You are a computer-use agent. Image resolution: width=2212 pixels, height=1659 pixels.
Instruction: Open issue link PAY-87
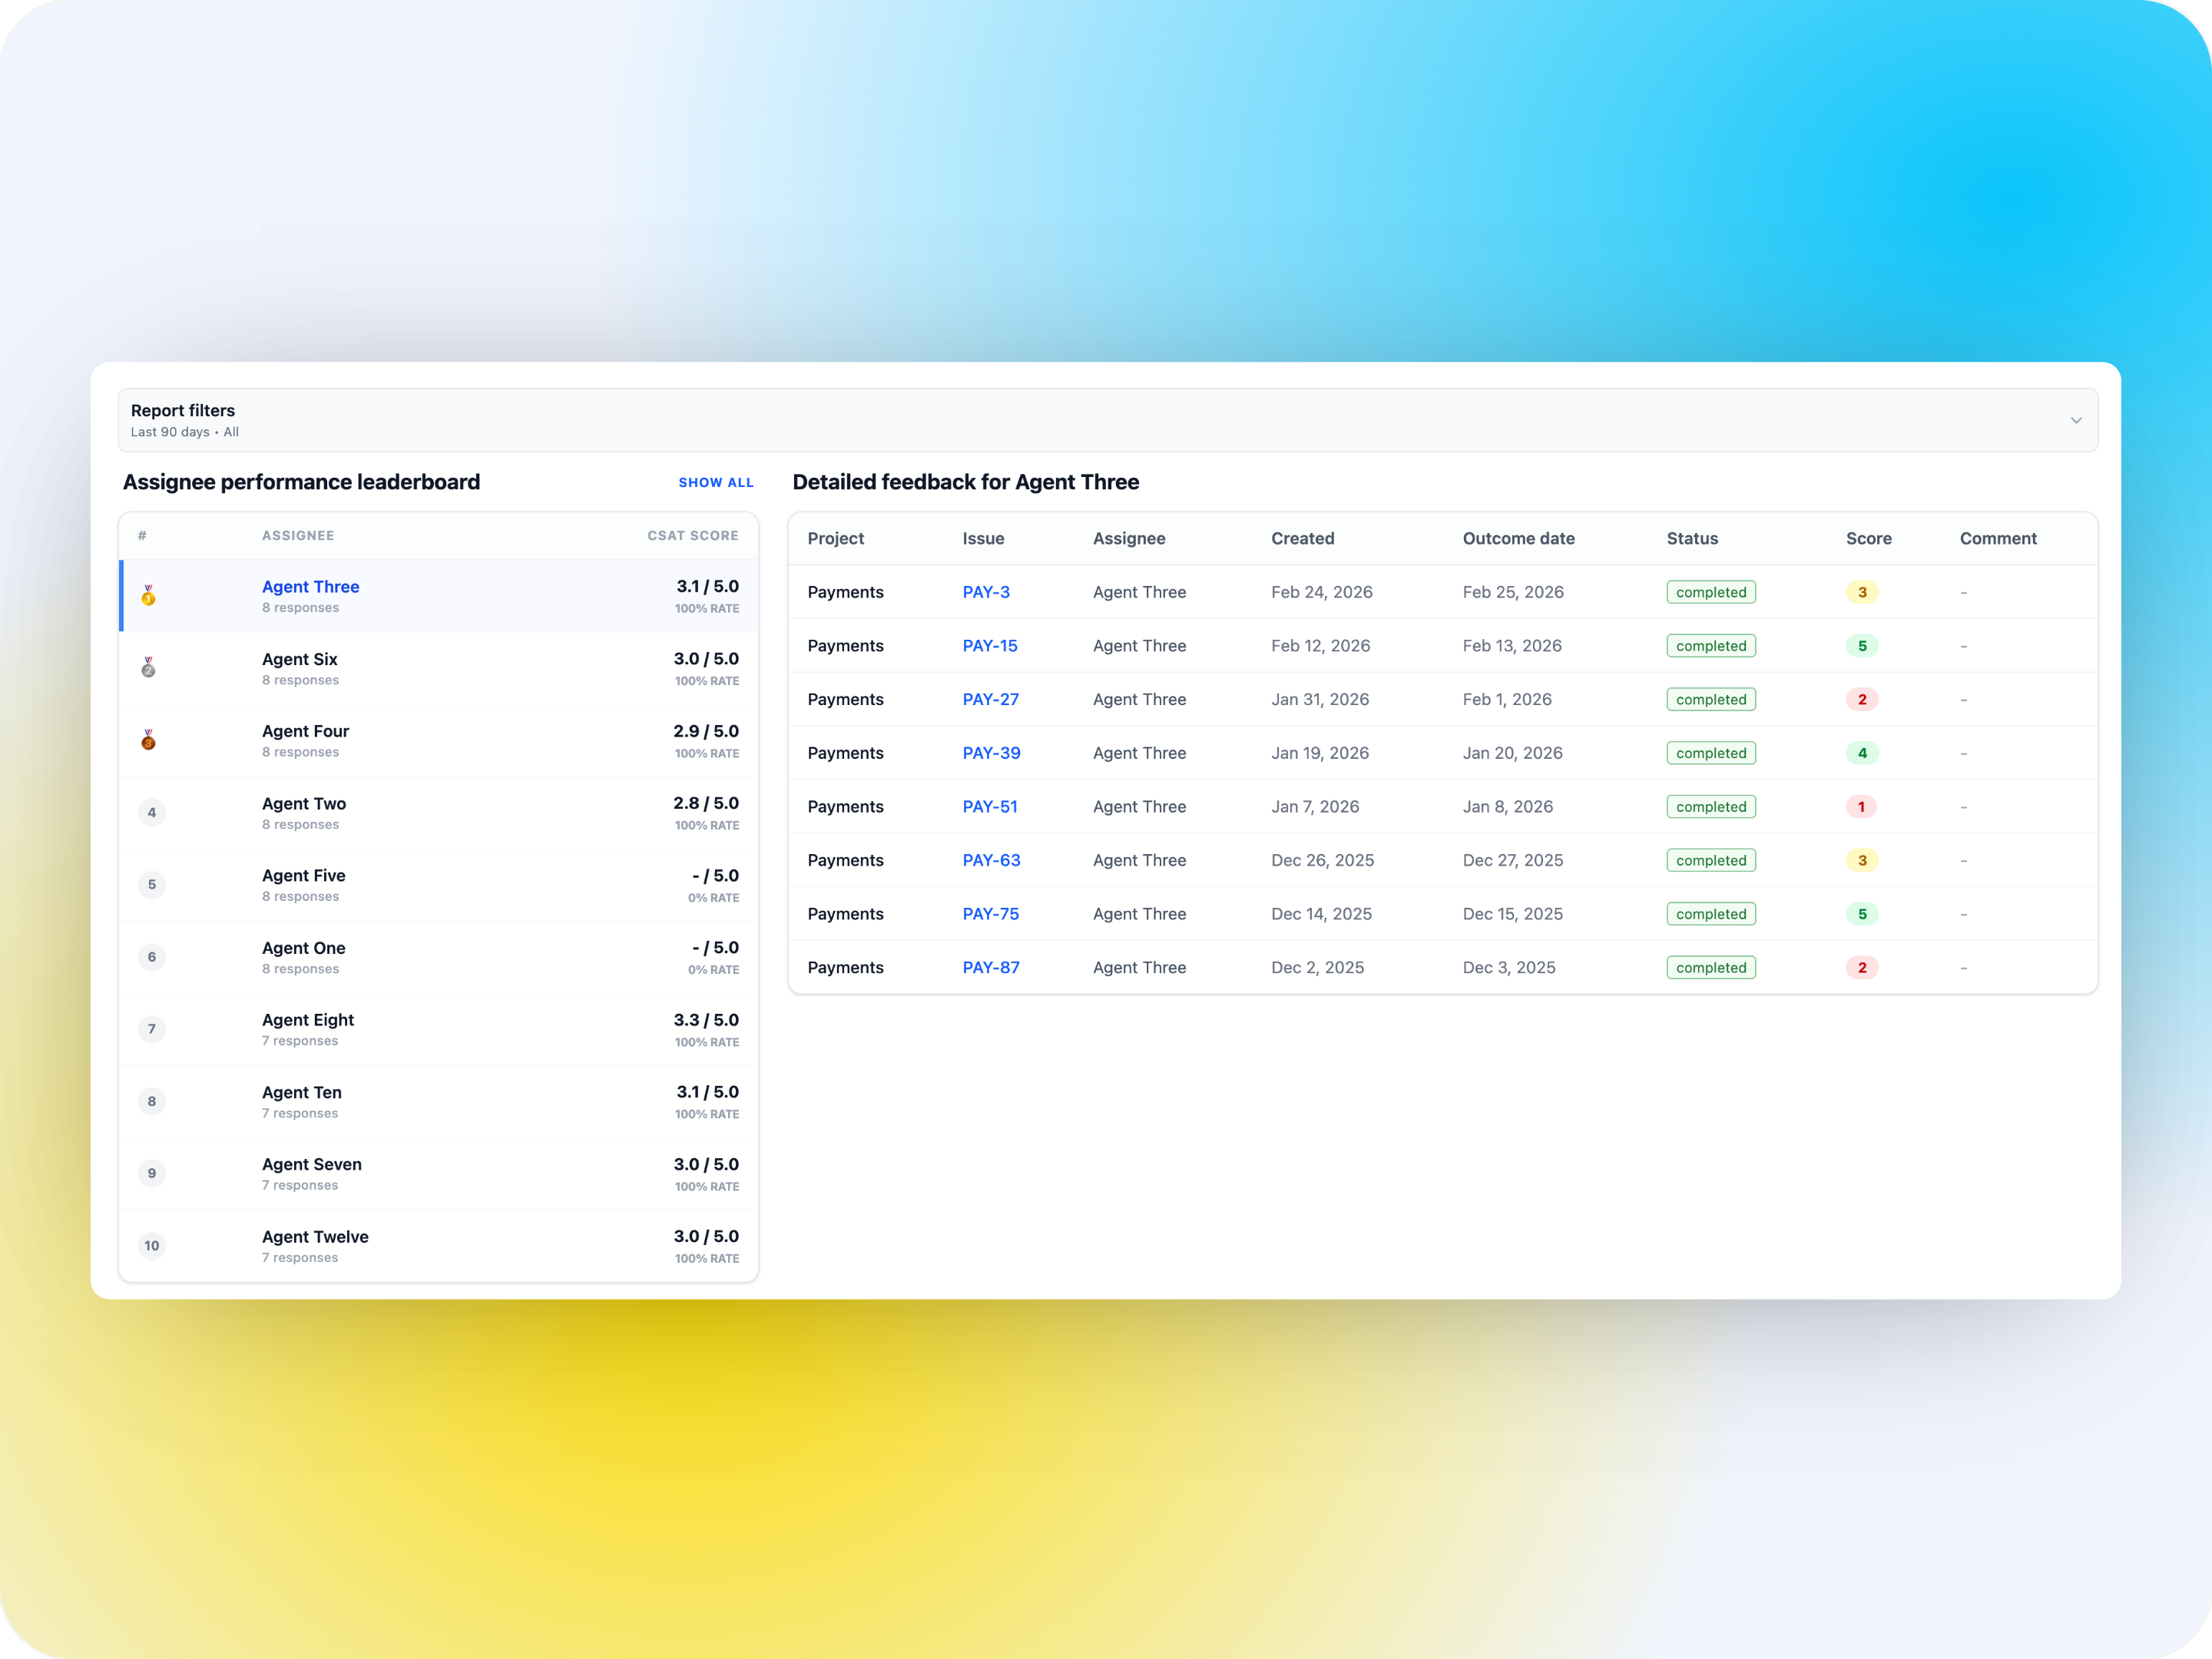[x=991, y=968]
